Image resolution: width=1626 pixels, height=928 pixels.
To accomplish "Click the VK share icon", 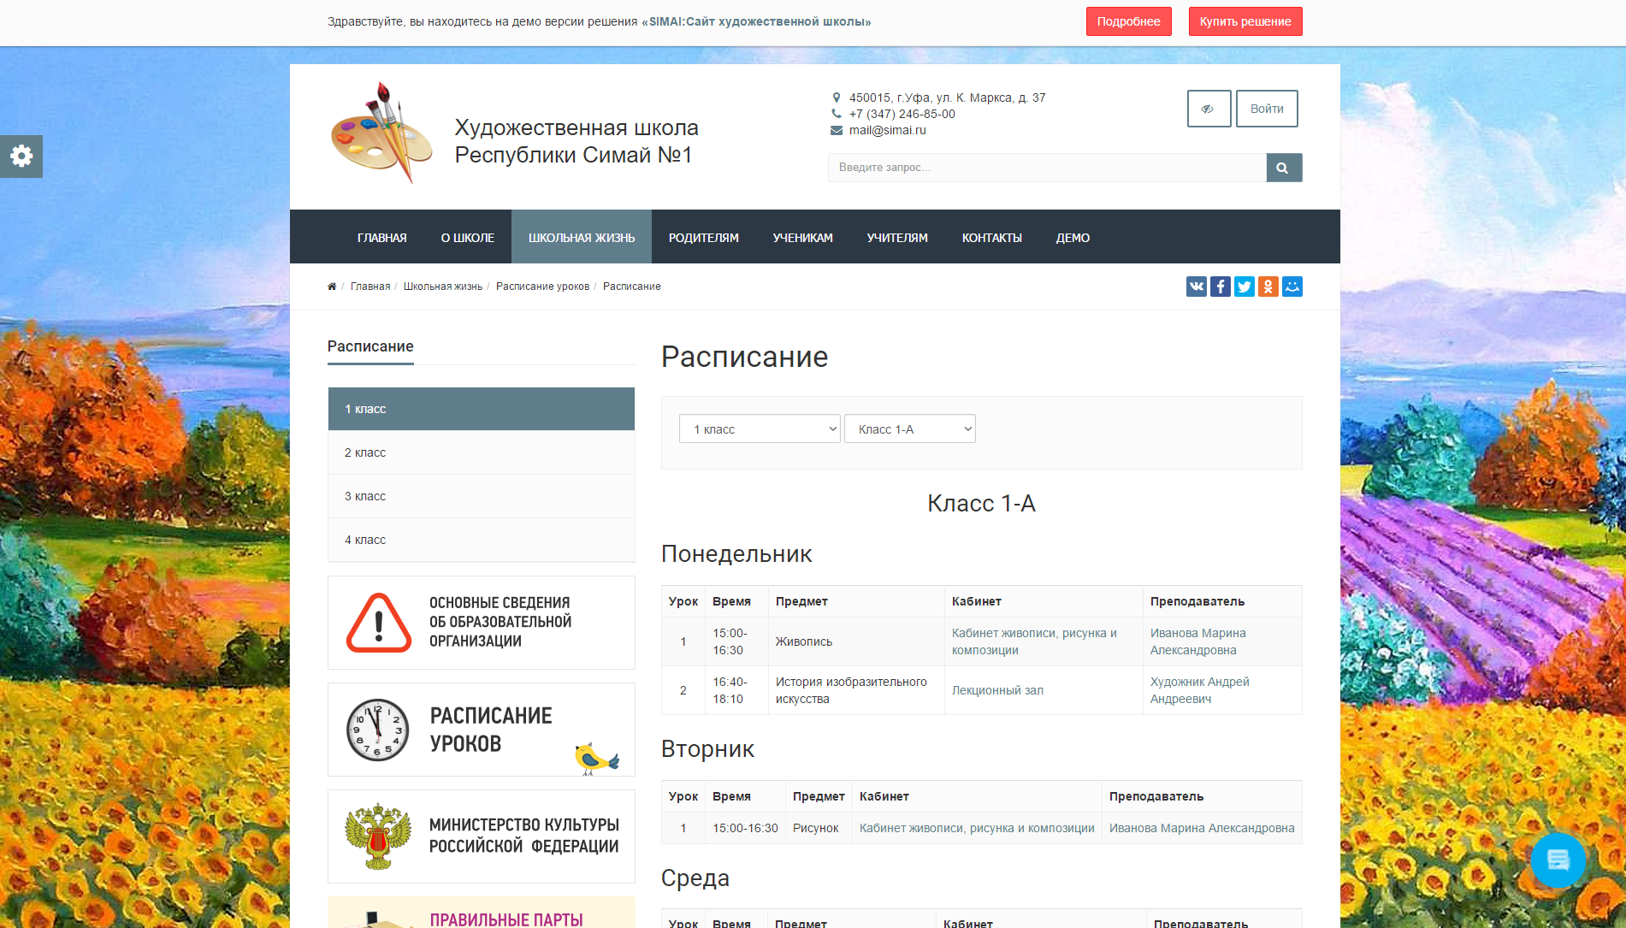I will click(1196, 287).
